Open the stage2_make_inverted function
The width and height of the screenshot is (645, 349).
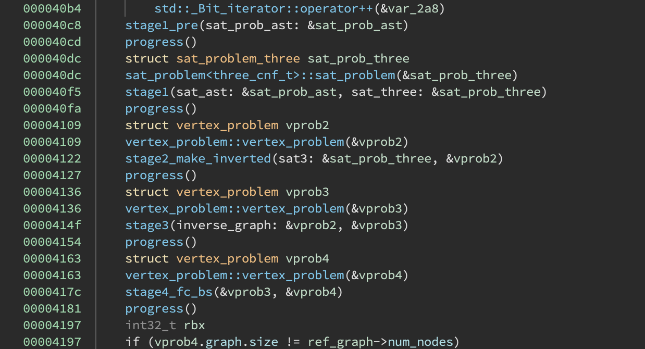(x=198, y=158)
